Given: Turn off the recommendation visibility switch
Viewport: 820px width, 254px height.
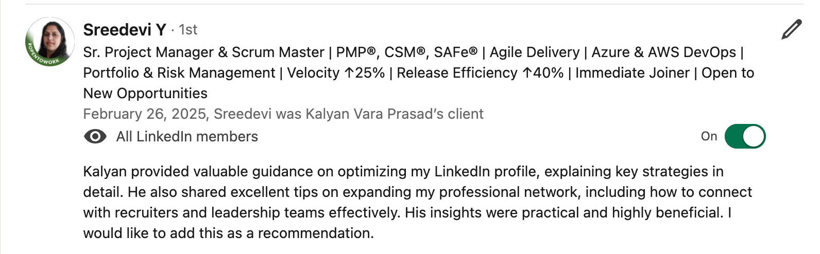Looking at the screenshot, I should pyautogui.click(x=745, y=137).
